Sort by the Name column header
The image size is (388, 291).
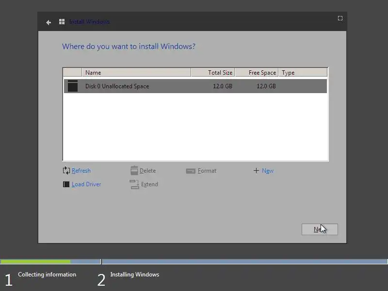136,72
